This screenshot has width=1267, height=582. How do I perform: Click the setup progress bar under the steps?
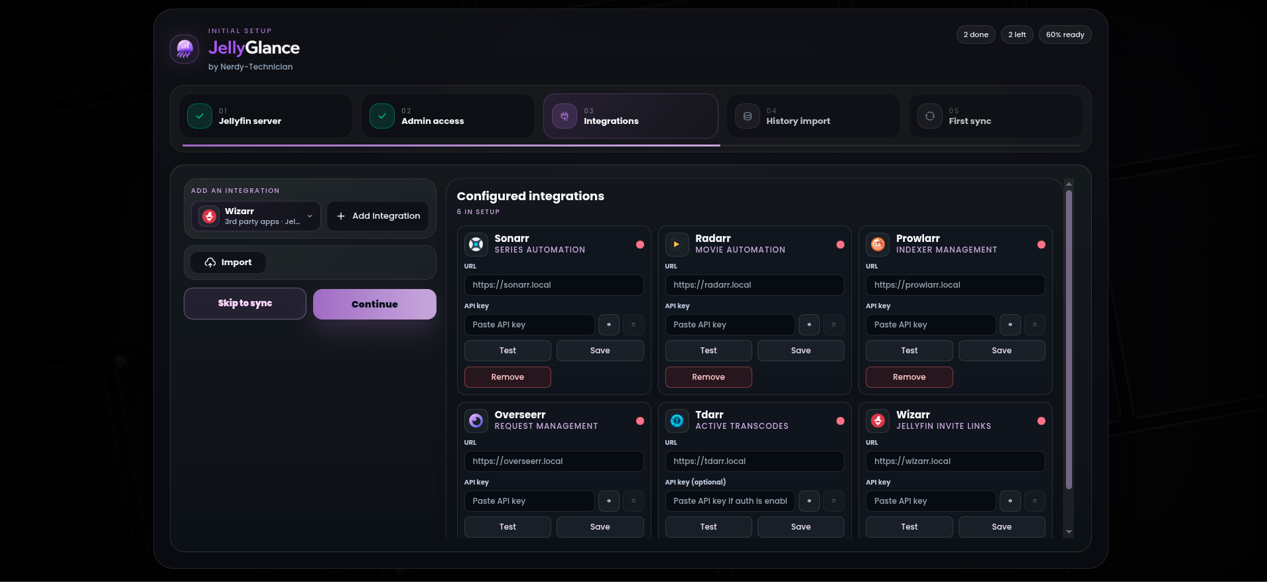click(631, 145)
